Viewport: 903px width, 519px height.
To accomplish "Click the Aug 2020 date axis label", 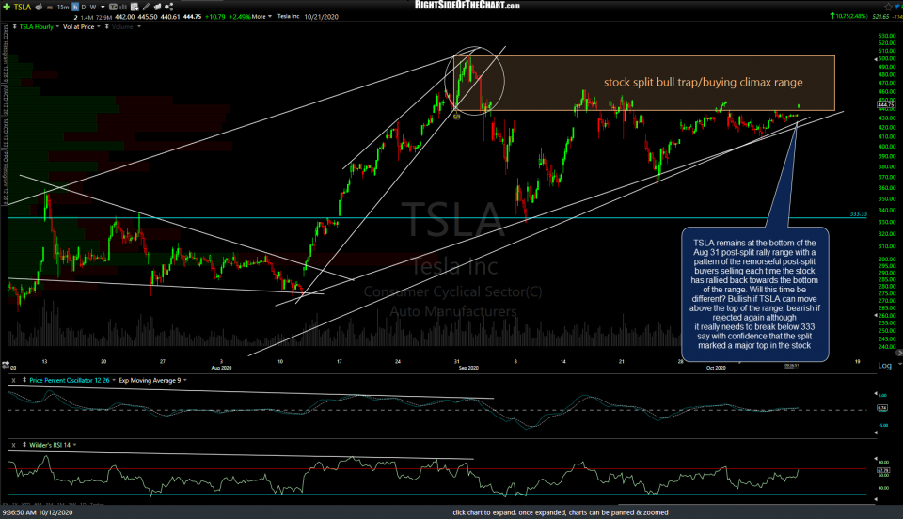I will coord(221,368).
